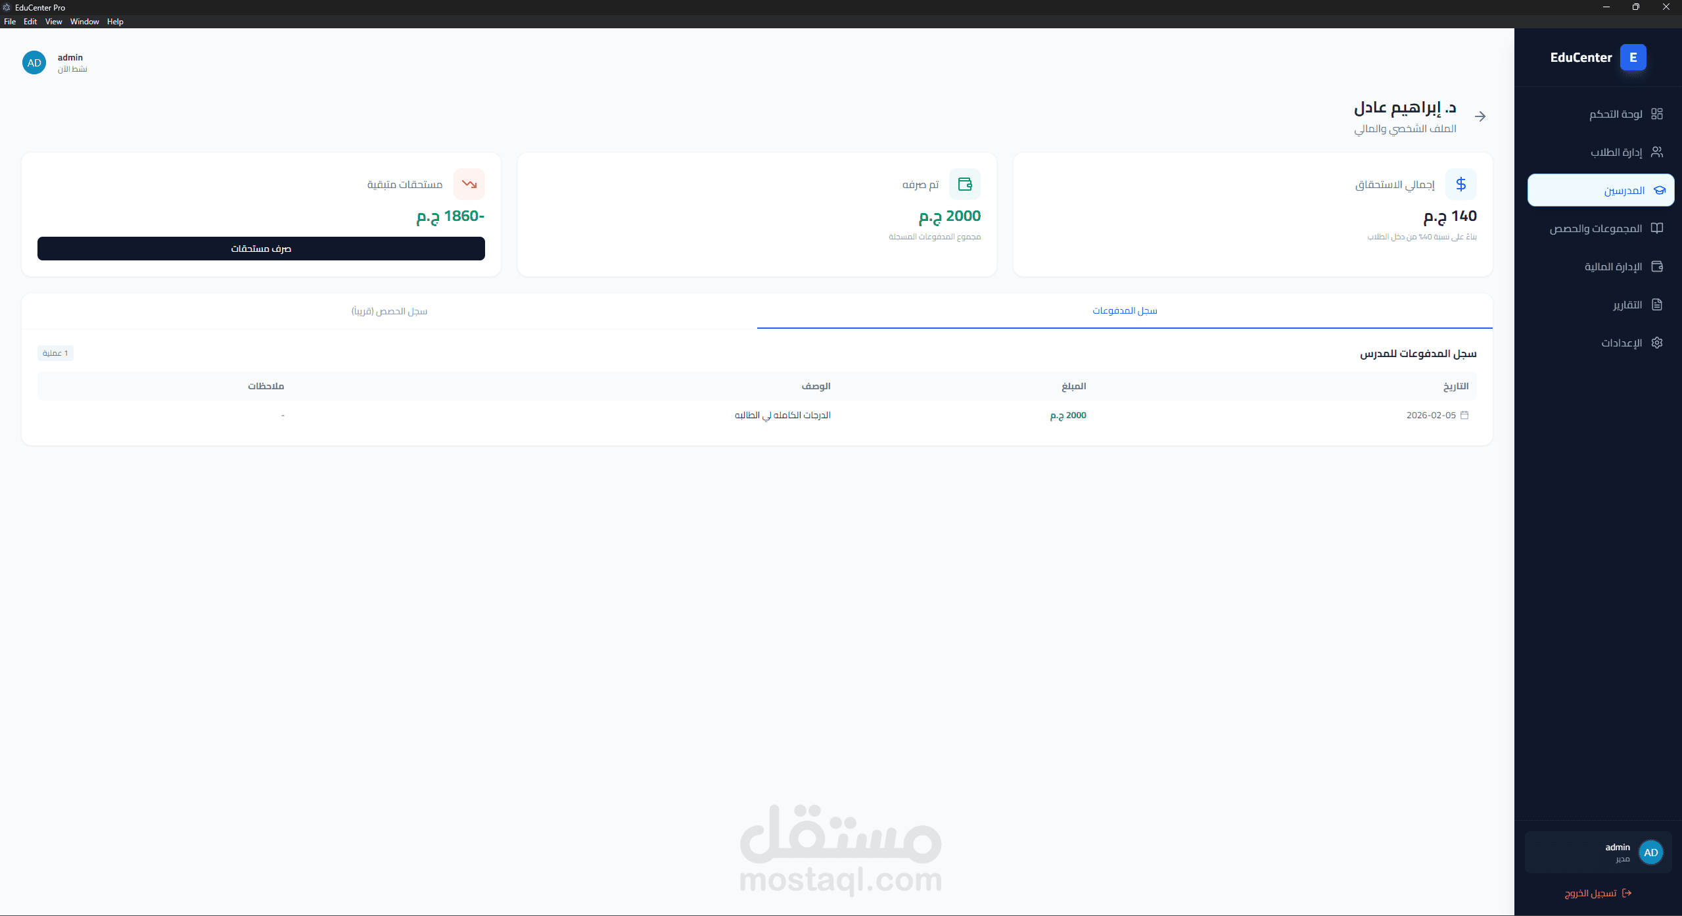Click the AD avatar in top-left header
Viewport: 1682px width, 916px height.
pyautogui.click(x=34, y=63)
